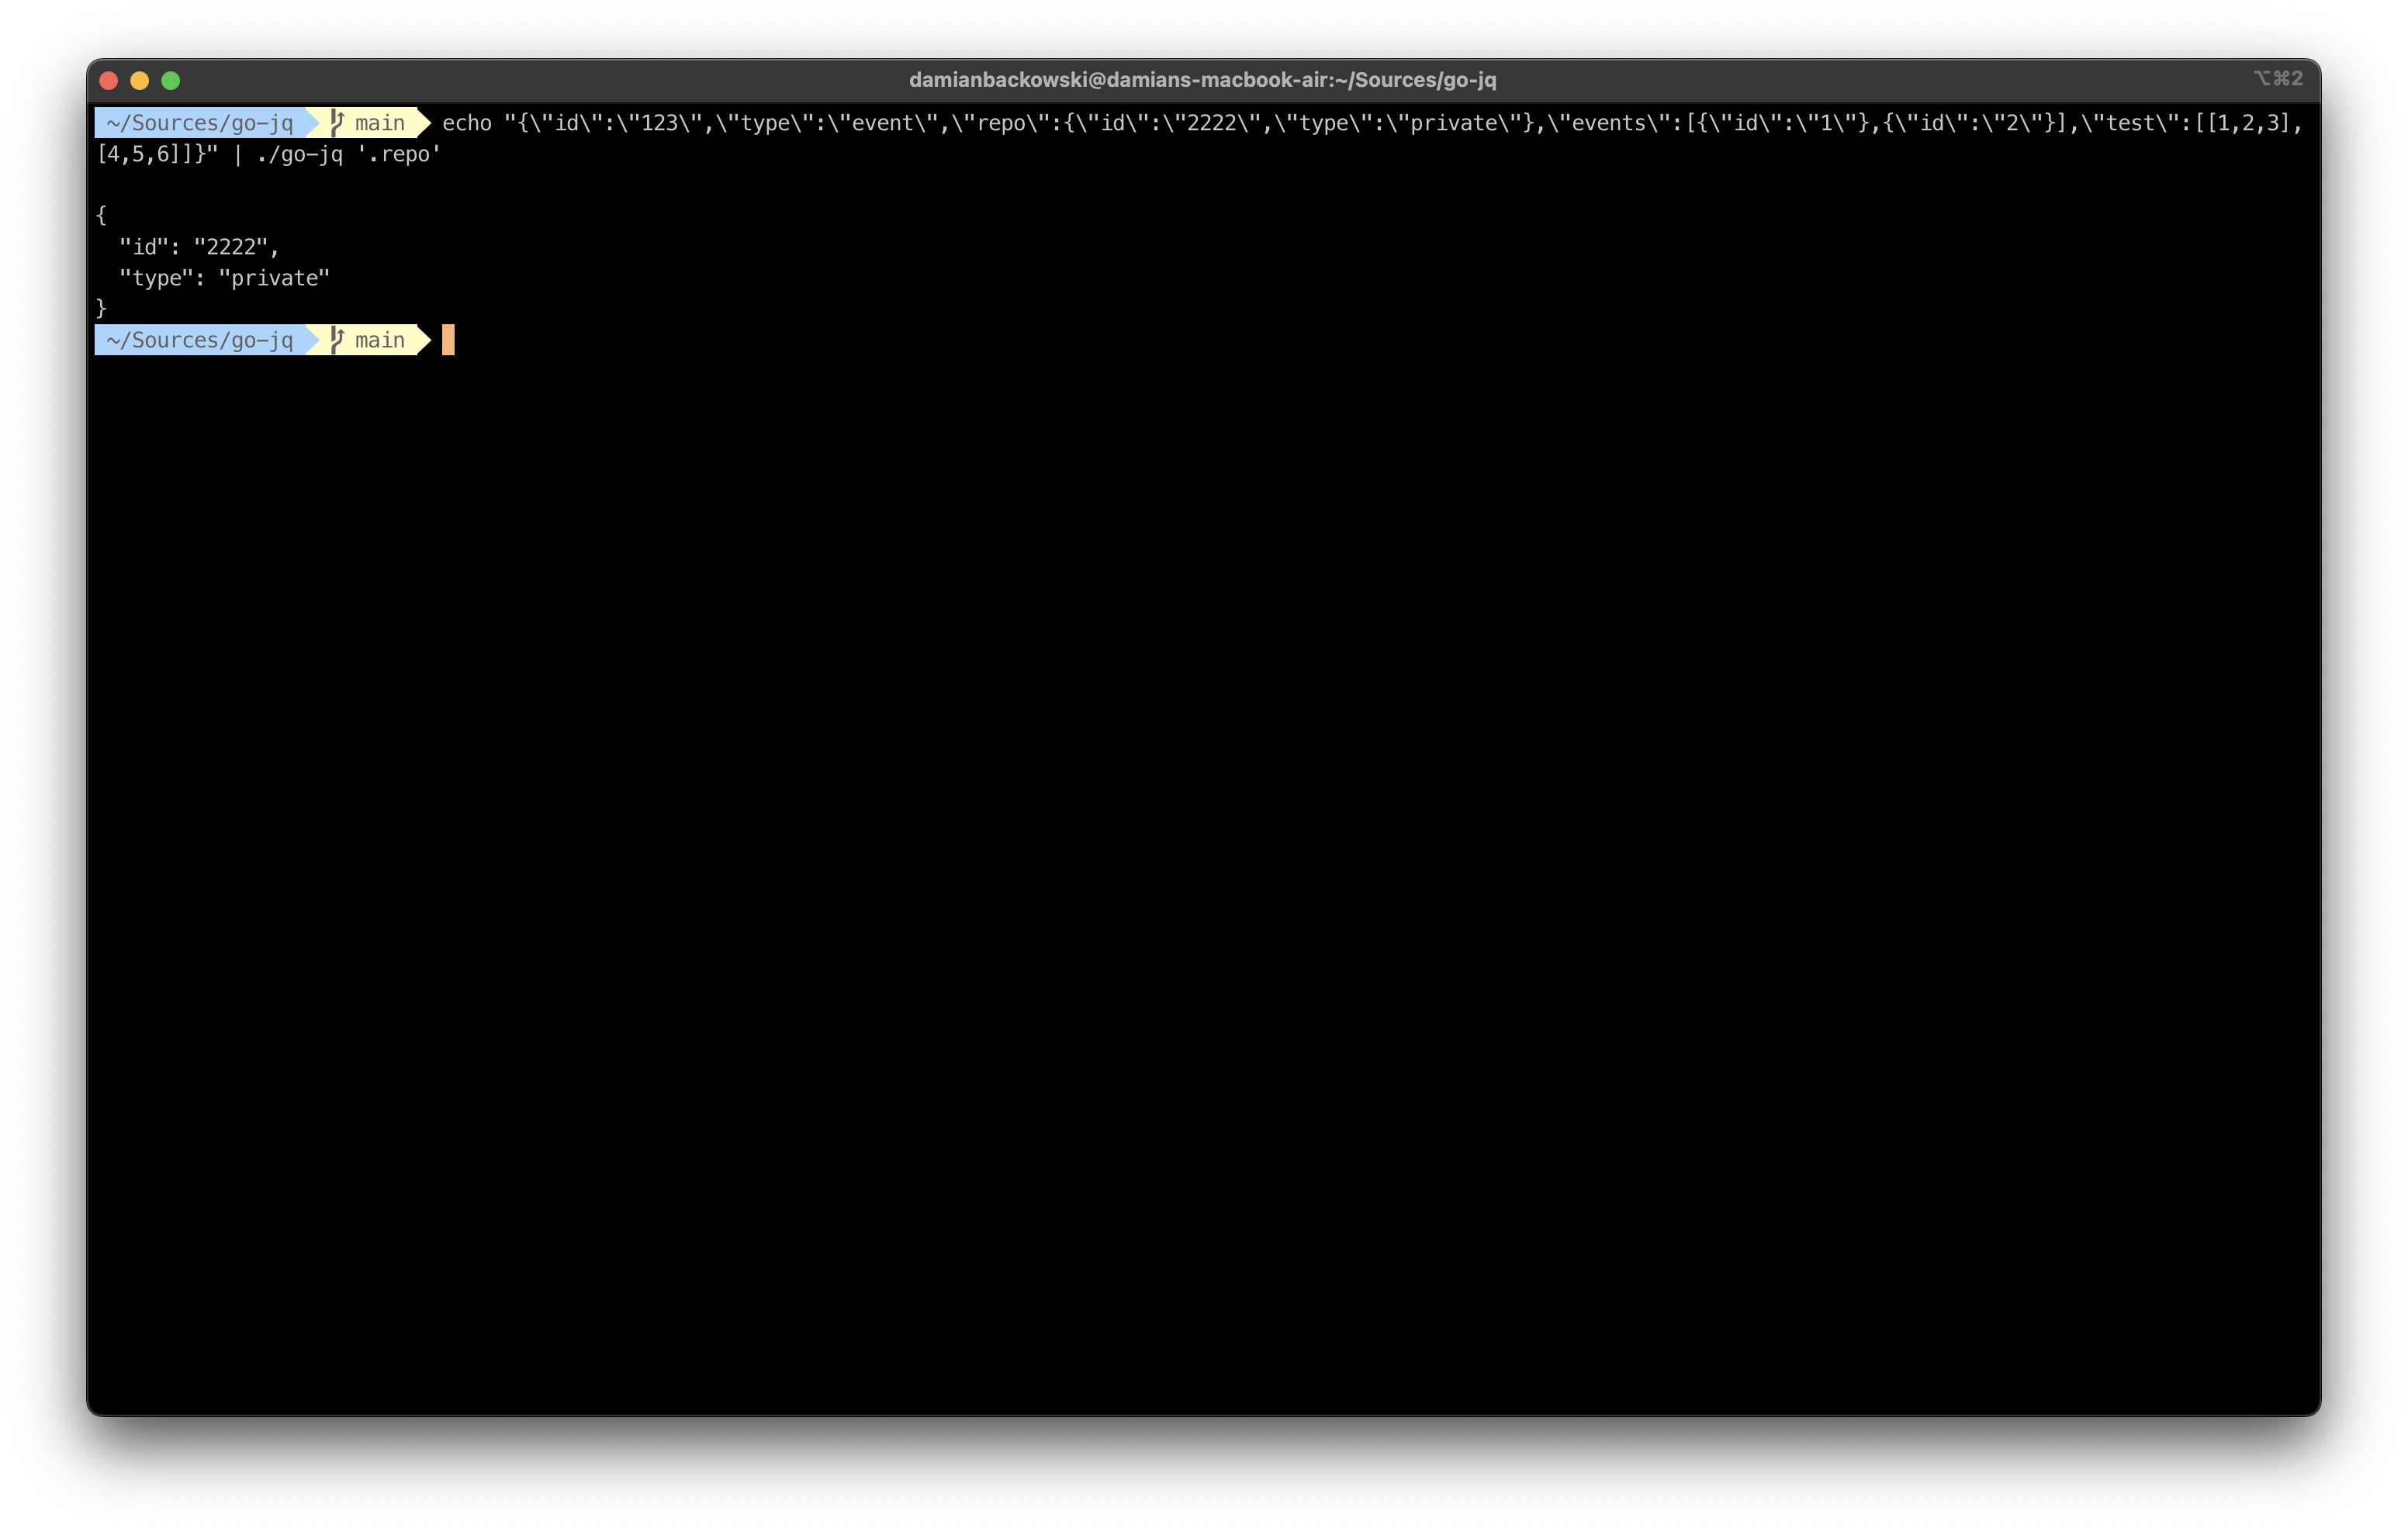Click the opening brace of JSON output
2408x1531 pixels.
[x=101, y=215]
